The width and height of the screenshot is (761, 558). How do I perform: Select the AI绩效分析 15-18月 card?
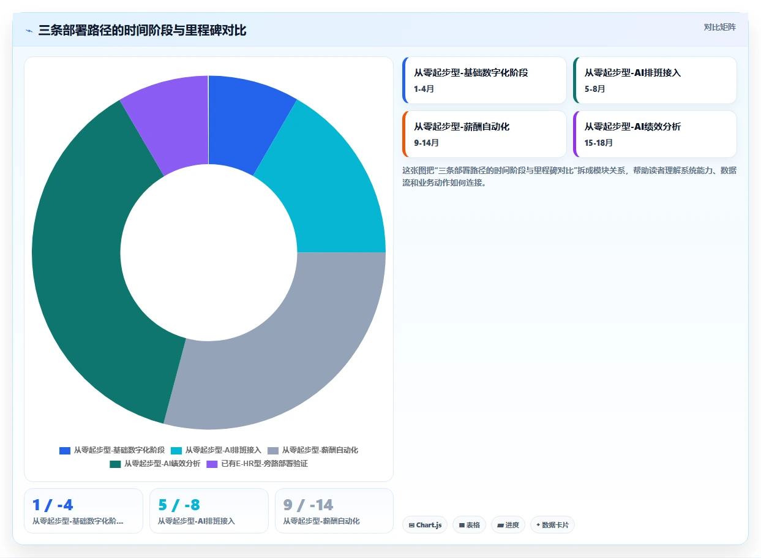click(654, 134)
